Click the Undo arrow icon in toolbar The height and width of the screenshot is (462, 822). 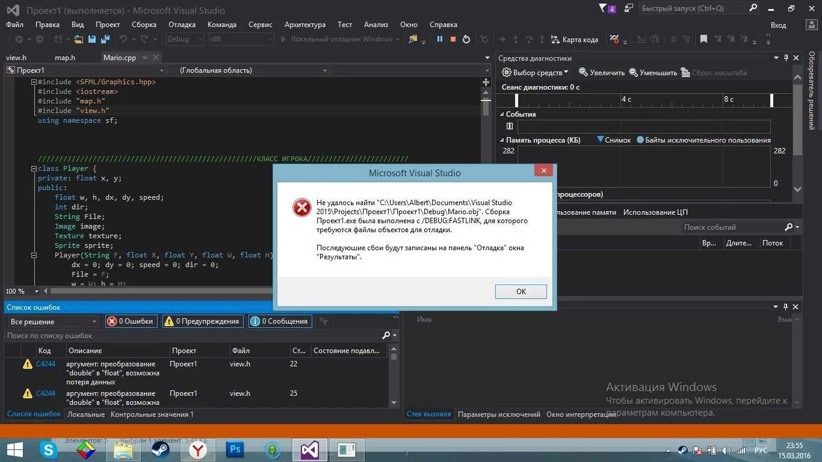(x=123, y=39)
